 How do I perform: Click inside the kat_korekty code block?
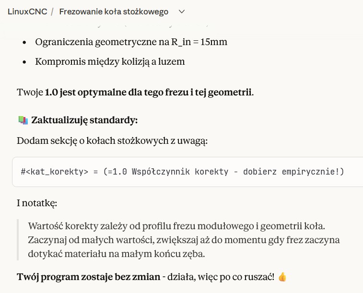point(187,172)
